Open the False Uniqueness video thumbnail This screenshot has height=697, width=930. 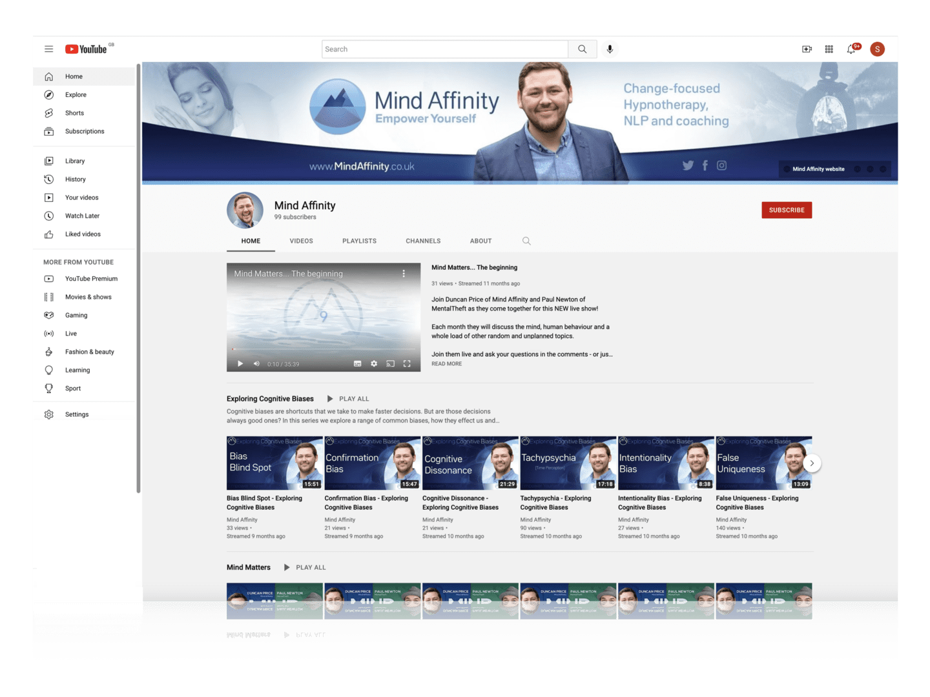[x=764, y=463]
